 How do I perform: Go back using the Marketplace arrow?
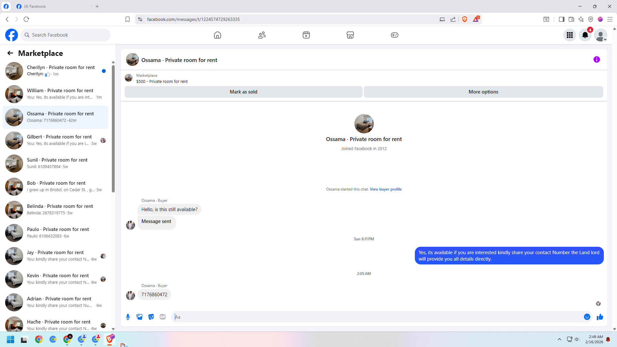pos(10,53)
